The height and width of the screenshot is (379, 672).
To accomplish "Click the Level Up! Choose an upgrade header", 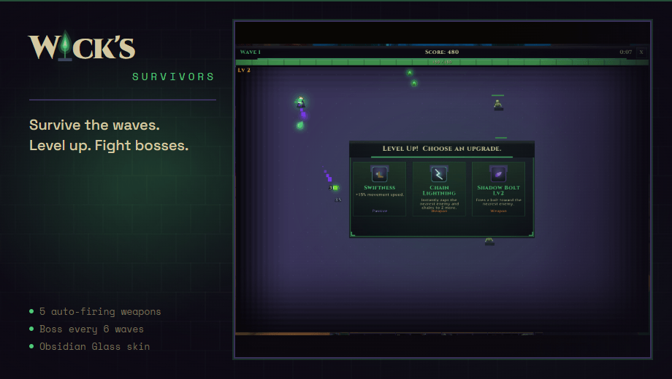I will (442, 149).
